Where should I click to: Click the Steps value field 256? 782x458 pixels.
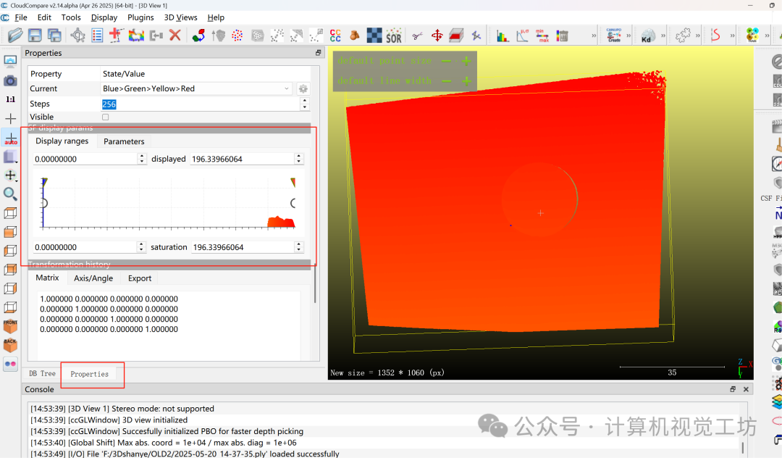tap(201, 104)
